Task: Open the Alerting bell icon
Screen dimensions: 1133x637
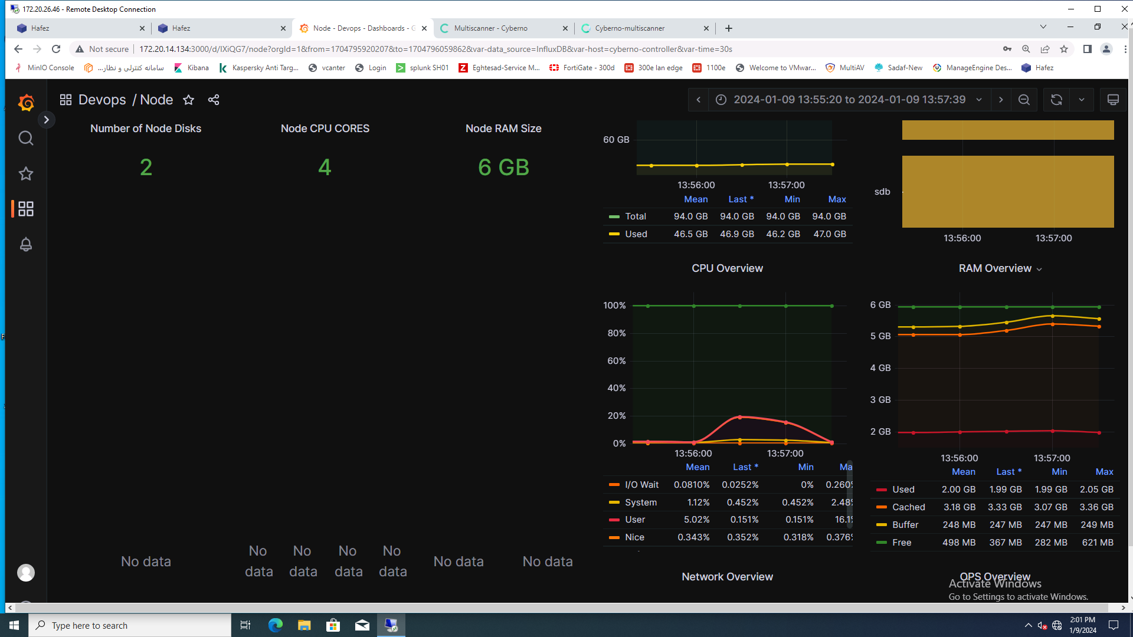Action: tap(26, 244)
